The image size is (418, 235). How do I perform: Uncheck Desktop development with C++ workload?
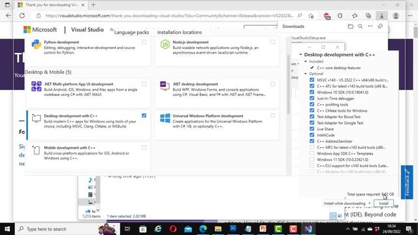point(144,116)
